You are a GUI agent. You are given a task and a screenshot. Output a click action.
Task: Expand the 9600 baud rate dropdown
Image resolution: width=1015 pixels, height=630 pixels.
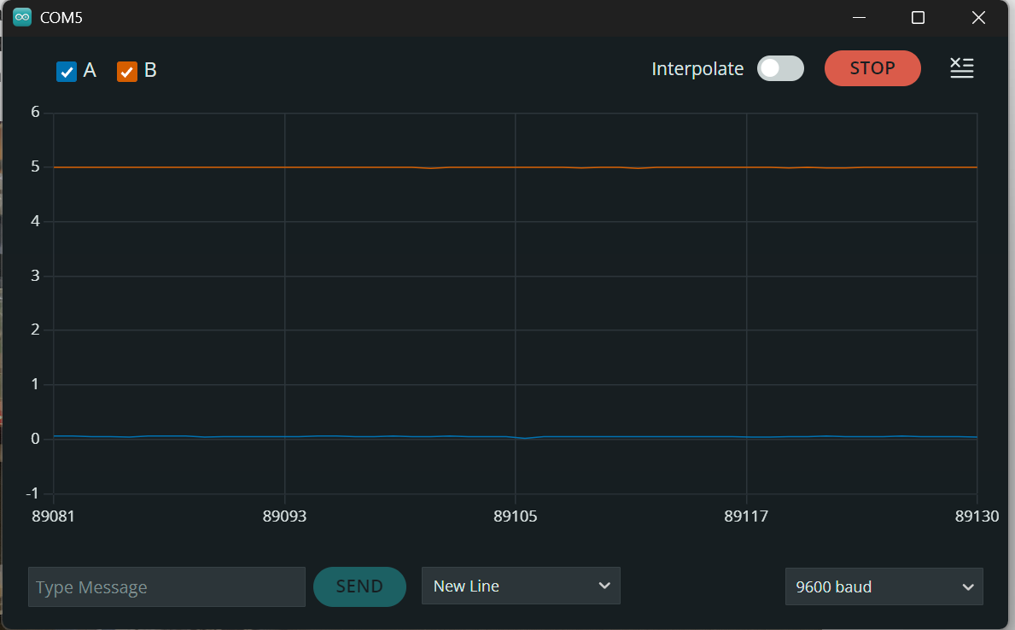click(884, 586)
